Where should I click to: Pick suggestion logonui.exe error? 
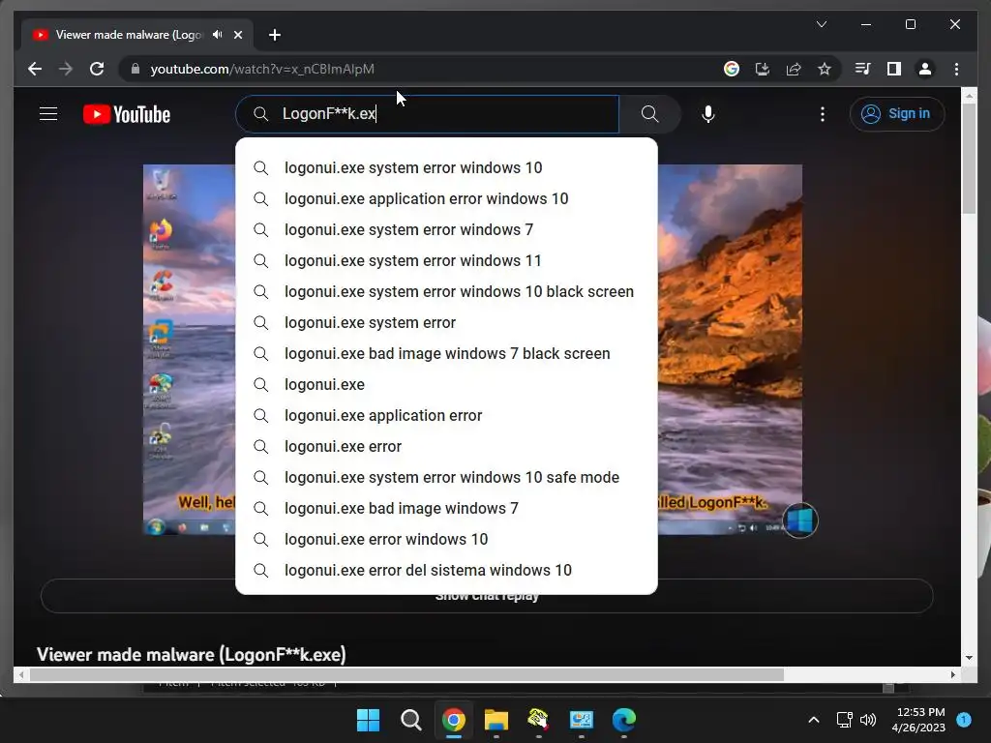[446, 446]
